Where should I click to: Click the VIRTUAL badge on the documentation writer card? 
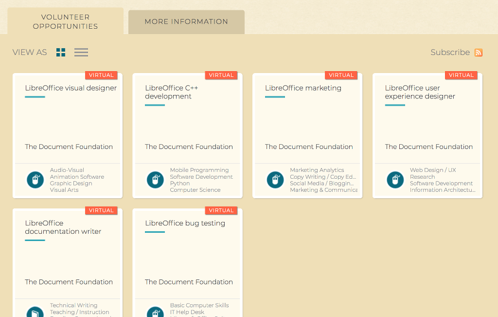(101, 210)
